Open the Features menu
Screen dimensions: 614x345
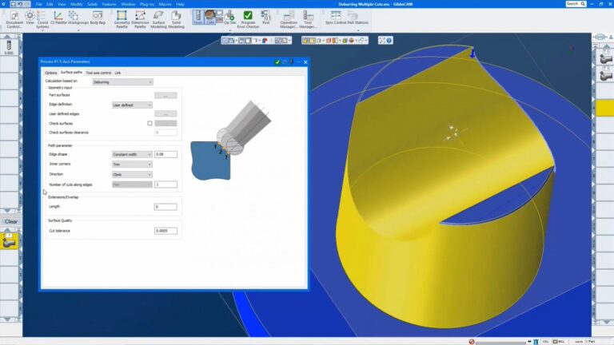coord(109,4)
